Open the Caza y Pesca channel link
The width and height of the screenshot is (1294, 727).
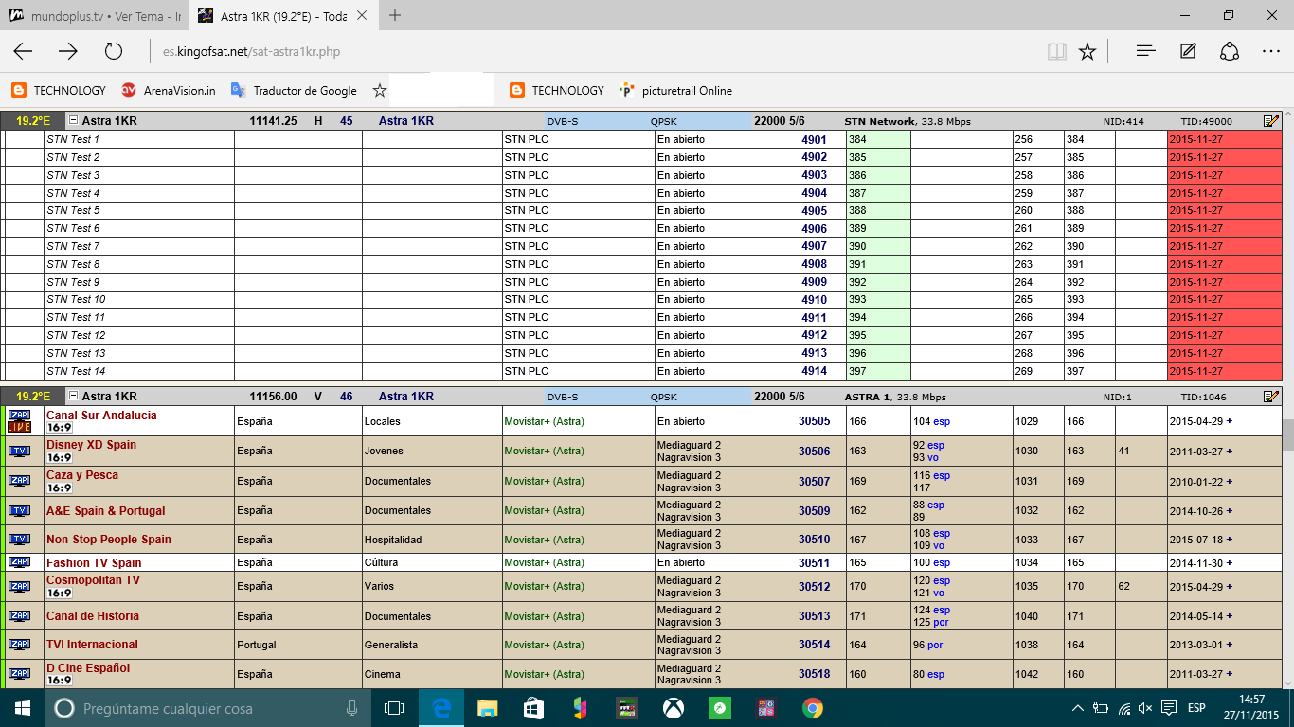point(82,475)
